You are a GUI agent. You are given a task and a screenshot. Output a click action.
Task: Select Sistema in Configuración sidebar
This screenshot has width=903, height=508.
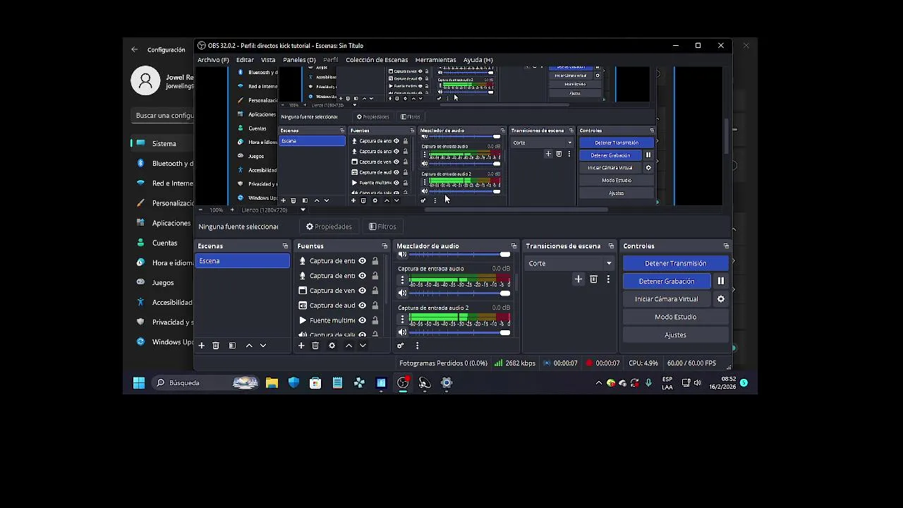[x=163, y=143]
